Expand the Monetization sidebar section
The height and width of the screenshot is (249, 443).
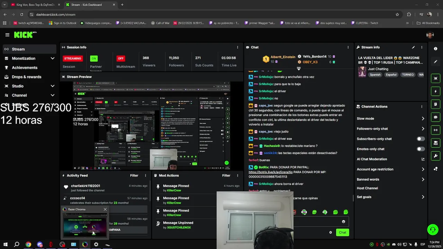52,58
